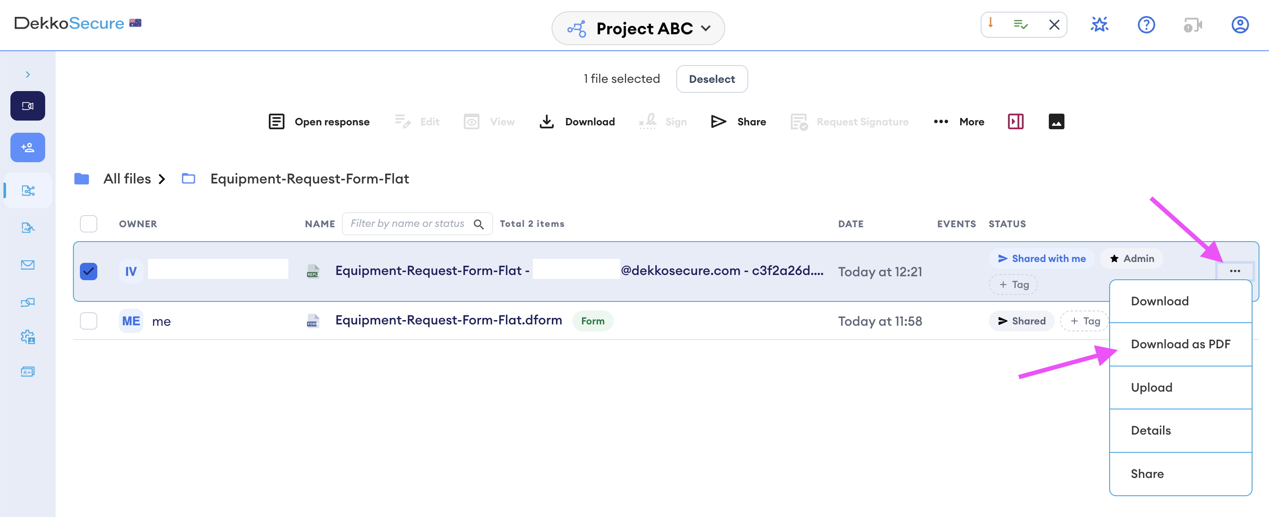Click the Filter by name or status field

pyautogui.click(x=417, y=224)
